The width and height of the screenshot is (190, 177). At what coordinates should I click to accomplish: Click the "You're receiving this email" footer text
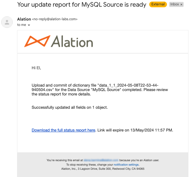point(65,160)
